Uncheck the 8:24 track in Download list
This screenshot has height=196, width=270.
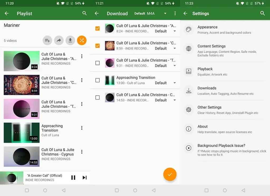98,29
